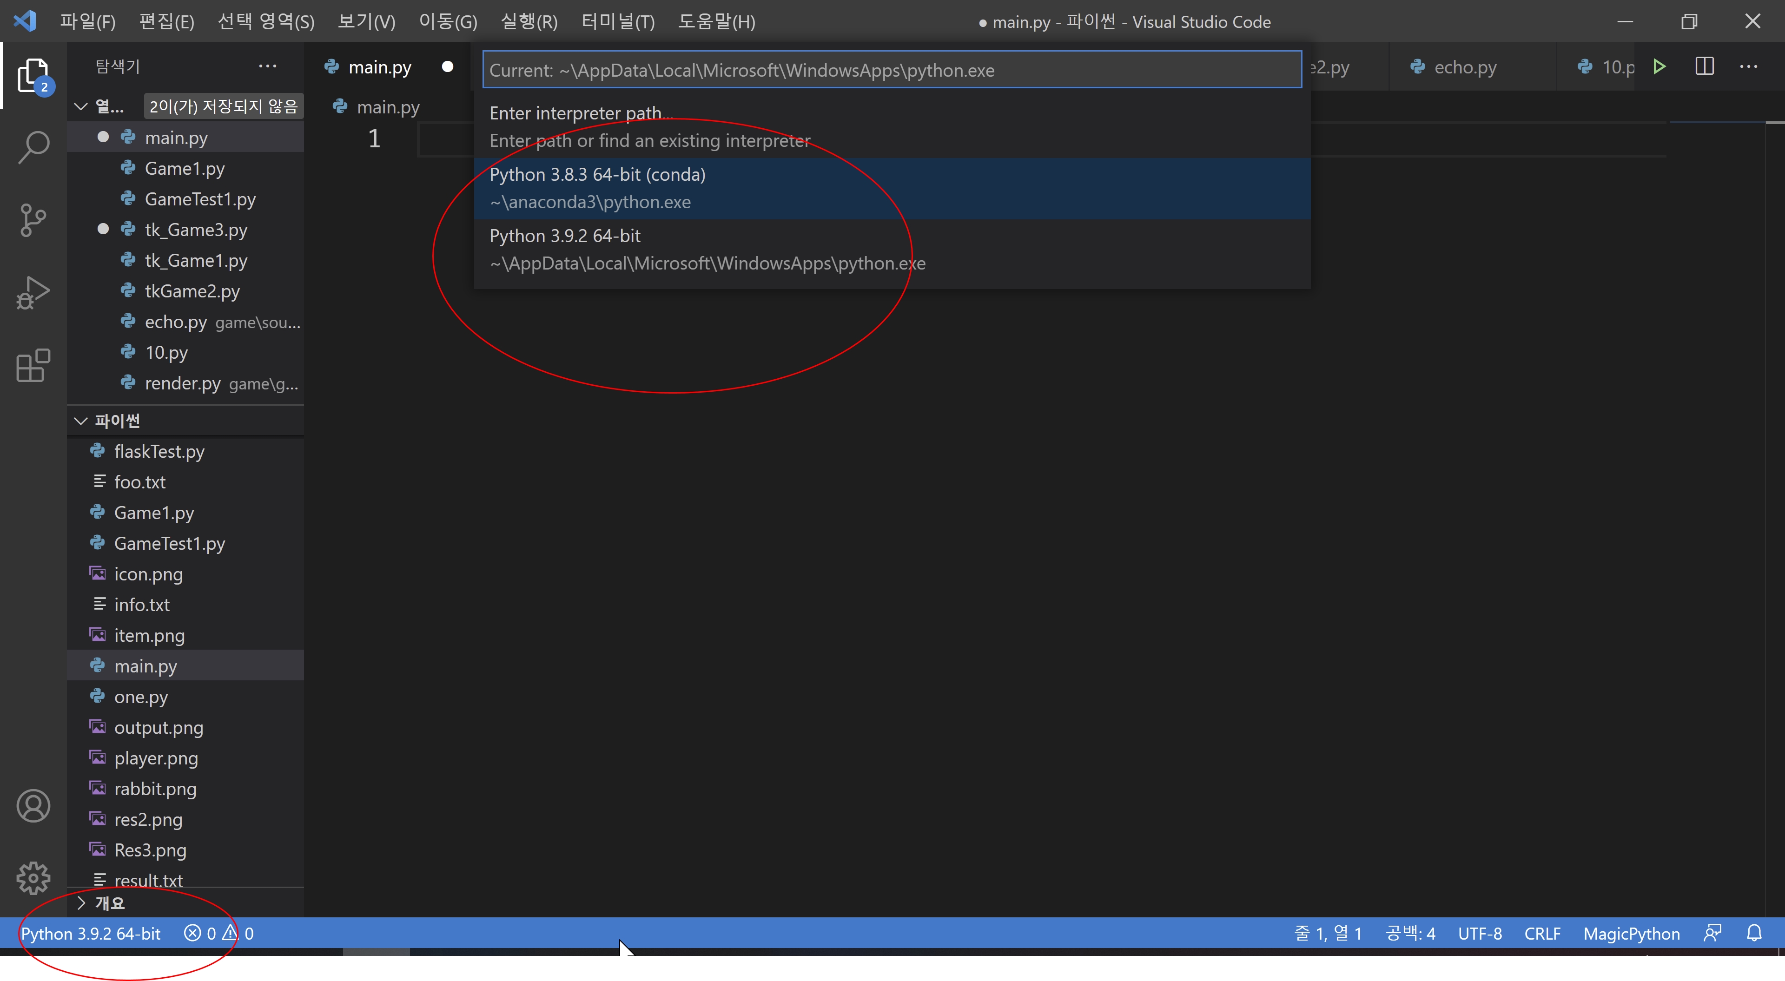Screen dimensions: 1785x981
Task: Open the 터미널(T) menu
Action: click(617, 21)
